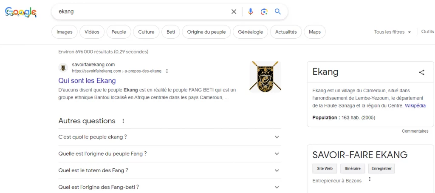Click the Itinéraire button
The height and width of the screenshot is (193, 435).
pos(352,168)
